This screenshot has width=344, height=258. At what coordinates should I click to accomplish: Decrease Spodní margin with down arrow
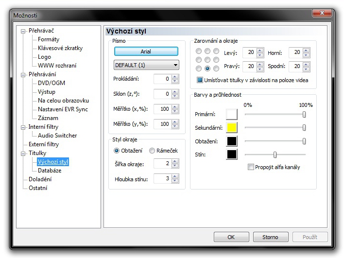coord(306,69)
